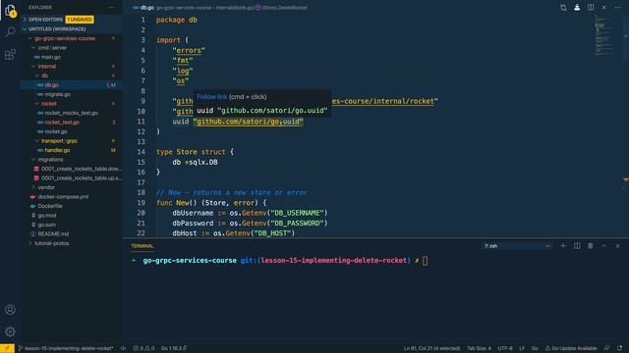Click the LF line ending status item
629x353 pixels.
(522, 348)
